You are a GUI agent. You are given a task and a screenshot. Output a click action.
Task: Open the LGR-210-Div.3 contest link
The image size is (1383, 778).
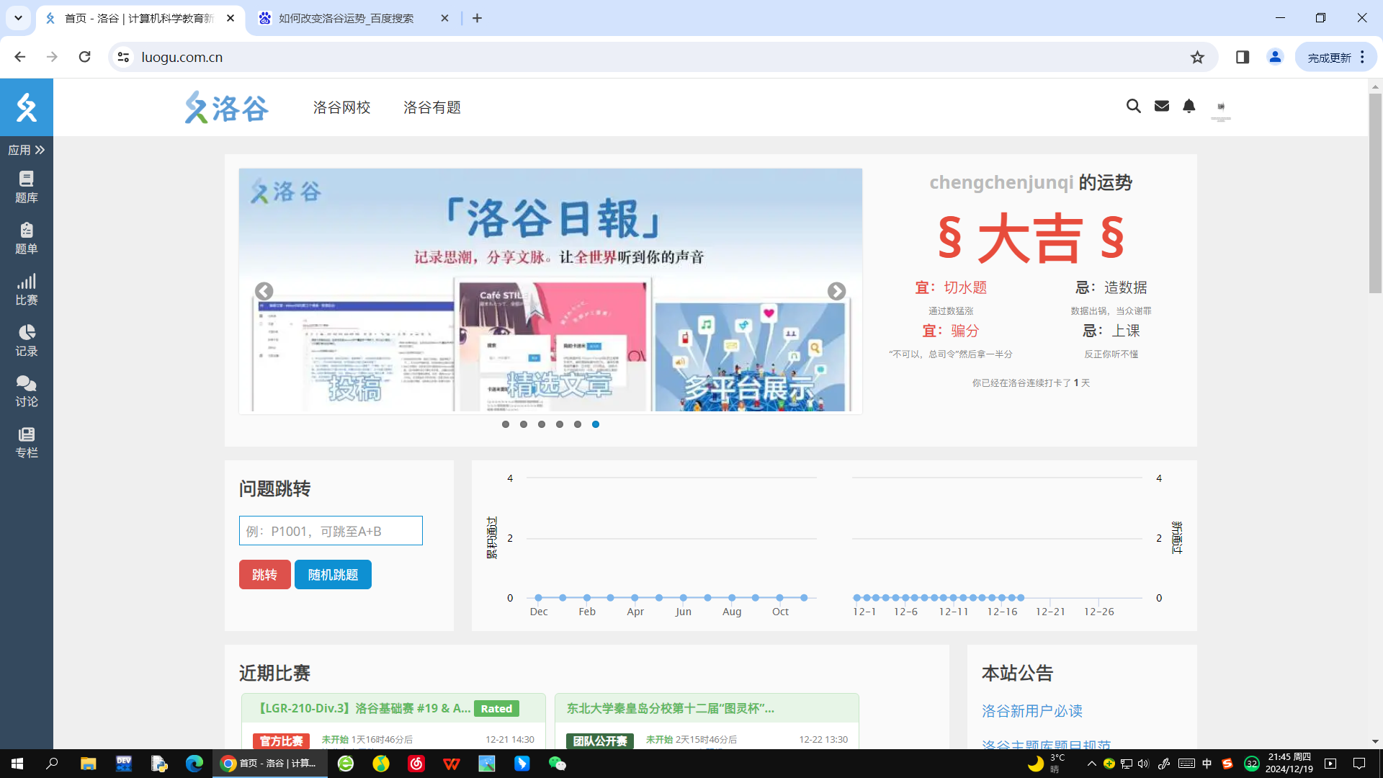coord(364,708)
